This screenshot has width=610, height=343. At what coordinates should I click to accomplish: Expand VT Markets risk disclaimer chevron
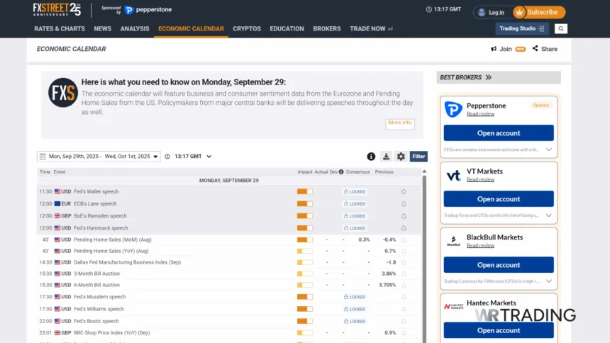pos(548,215)
